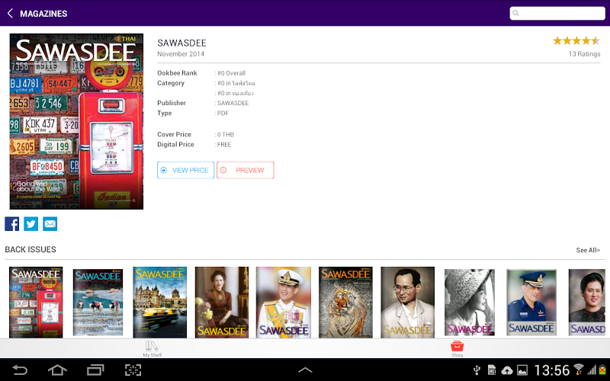The image size is (610, 381).
Task: Tap the Cover Price 0 THB value
Action: 226,135
